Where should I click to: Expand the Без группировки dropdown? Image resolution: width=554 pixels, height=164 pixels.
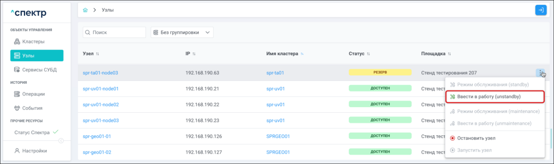(x=182, y=32)
